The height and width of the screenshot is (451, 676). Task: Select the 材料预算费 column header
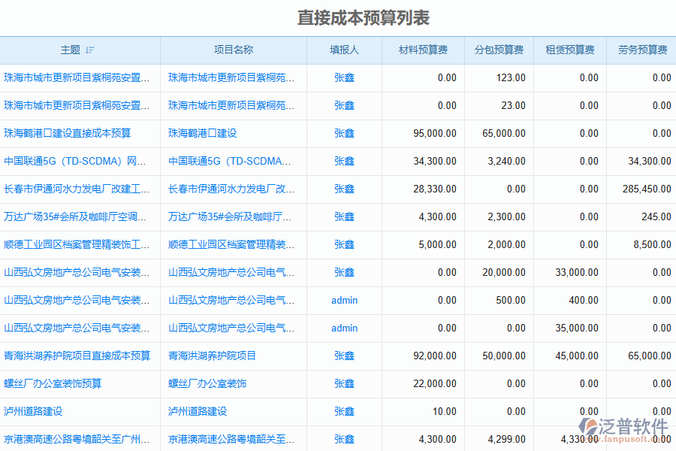424,50
